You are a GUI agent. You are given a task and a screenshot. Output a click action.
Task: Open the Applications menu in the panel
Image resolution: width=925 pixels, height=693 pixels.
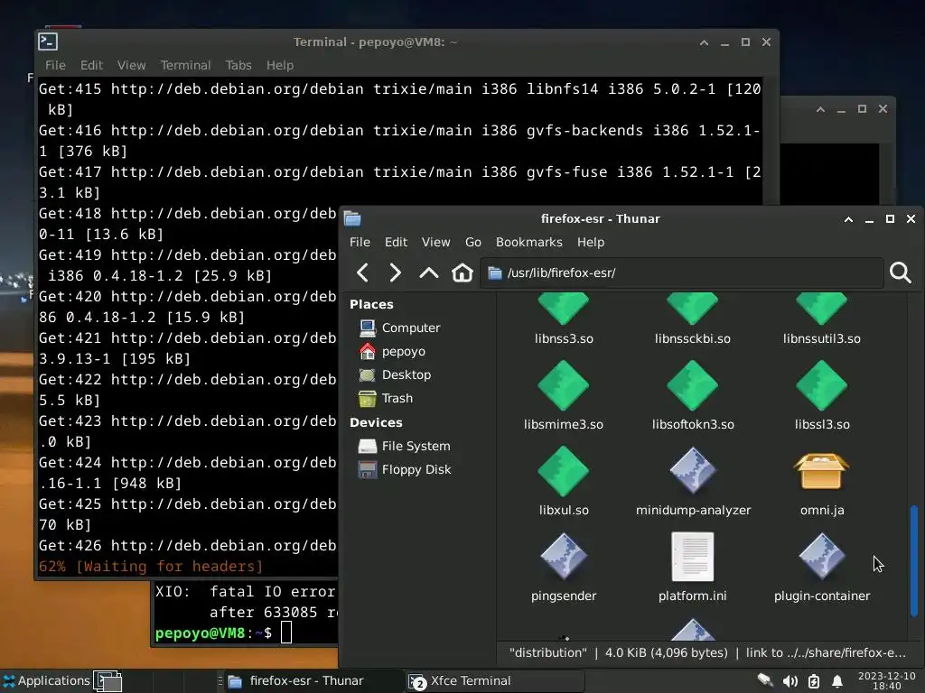[x=46, y=680]
